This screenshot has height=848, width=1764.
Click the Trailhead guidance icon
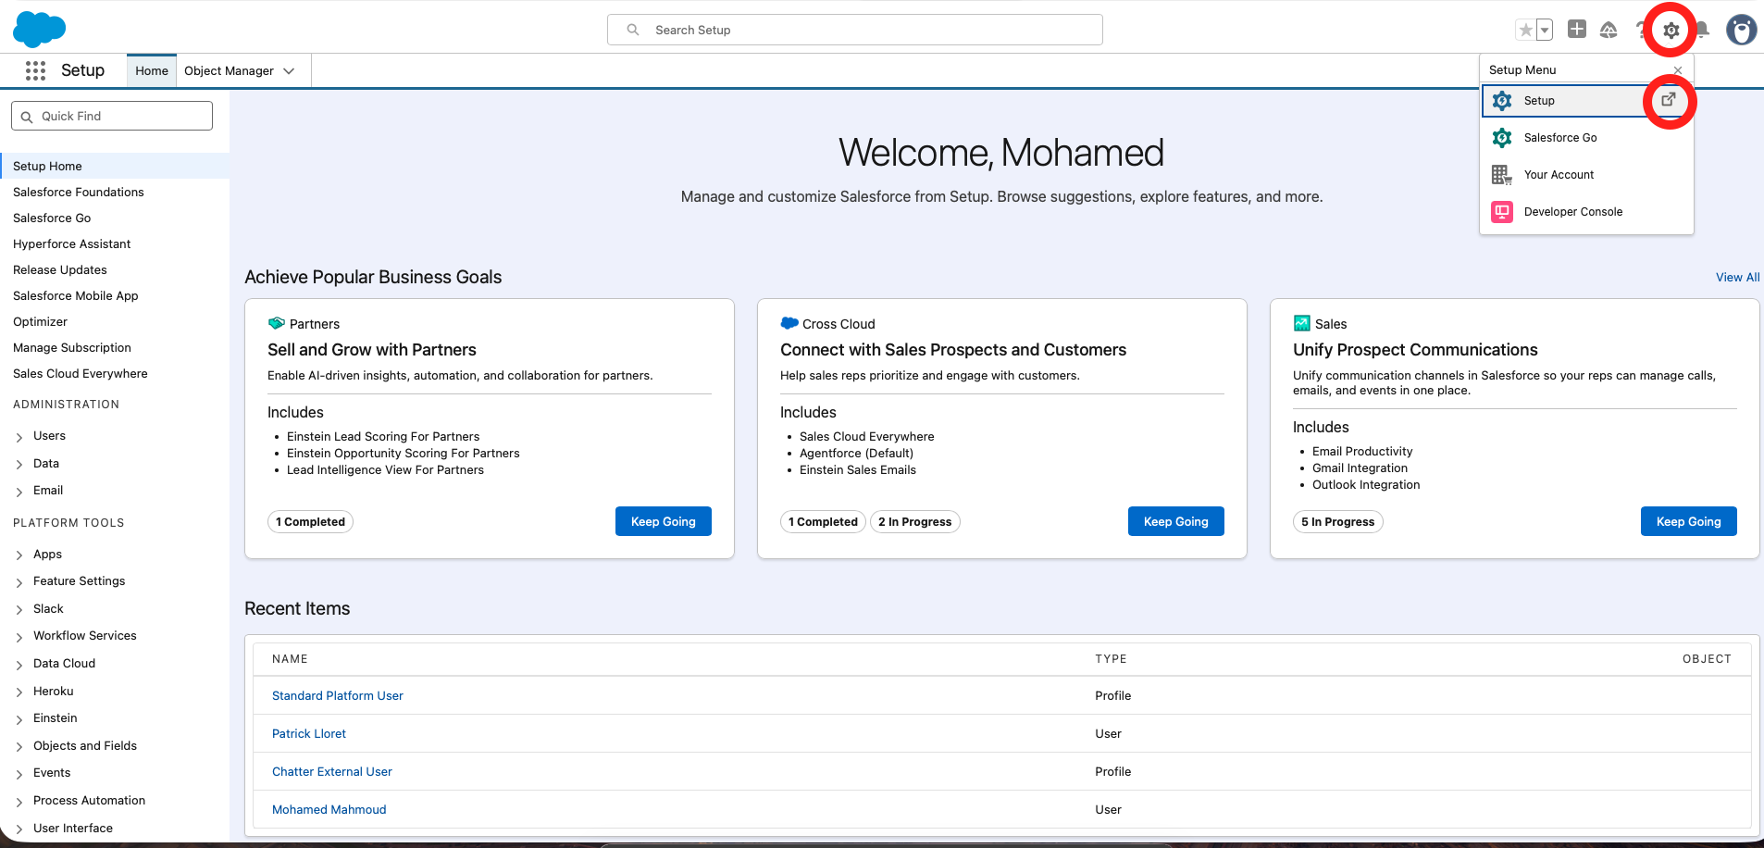click(1609, 31)
